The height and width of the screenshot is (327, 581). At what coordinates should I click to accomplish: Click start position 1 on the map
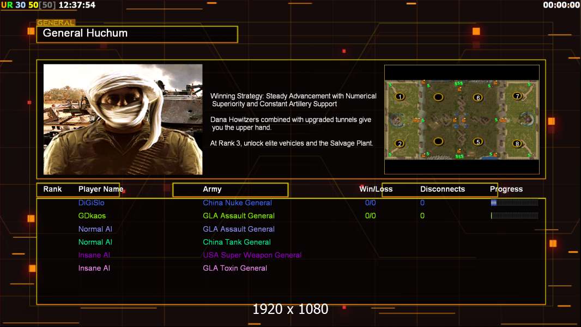400,97
